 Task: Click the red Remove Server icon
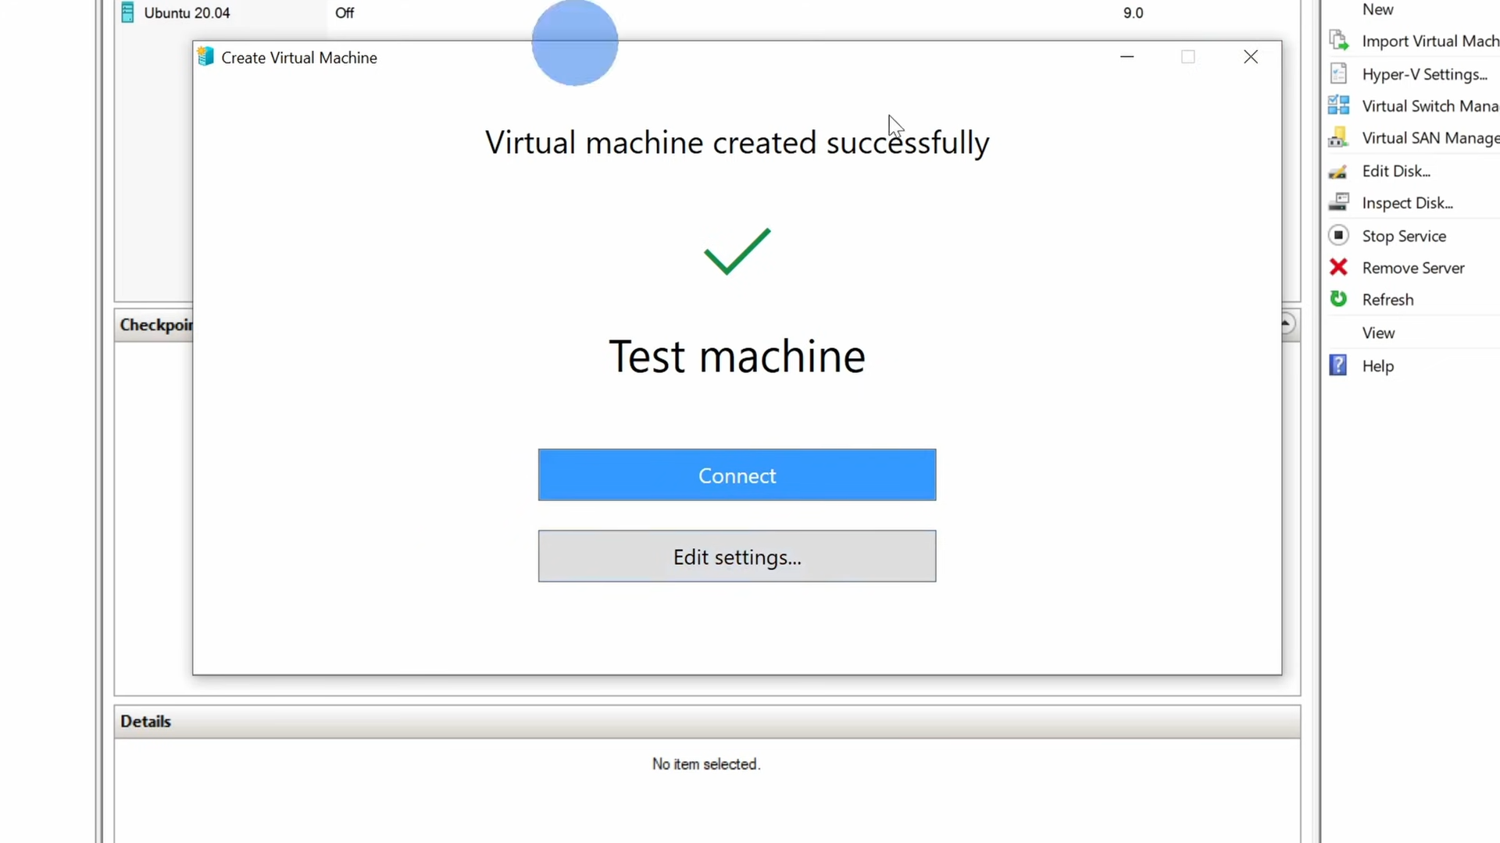click(x=1338, y=268)
